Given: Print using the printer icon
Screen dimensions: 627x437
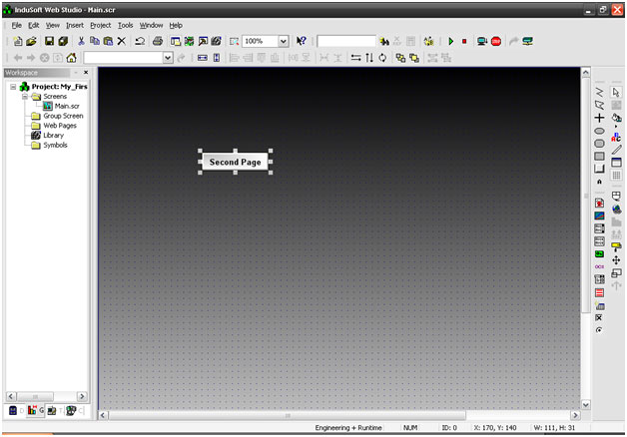Looking at the screenshot, I should click(x=158, y=41).
